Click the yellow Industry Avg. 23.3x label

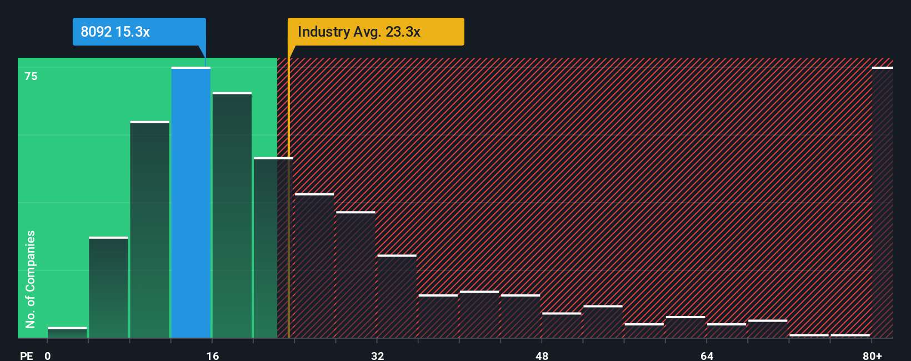click(376, 32)
